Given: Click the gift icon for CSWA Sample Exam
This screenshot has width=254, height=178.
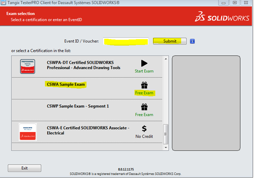Looking at the screenshot, I should click(144, 85).
